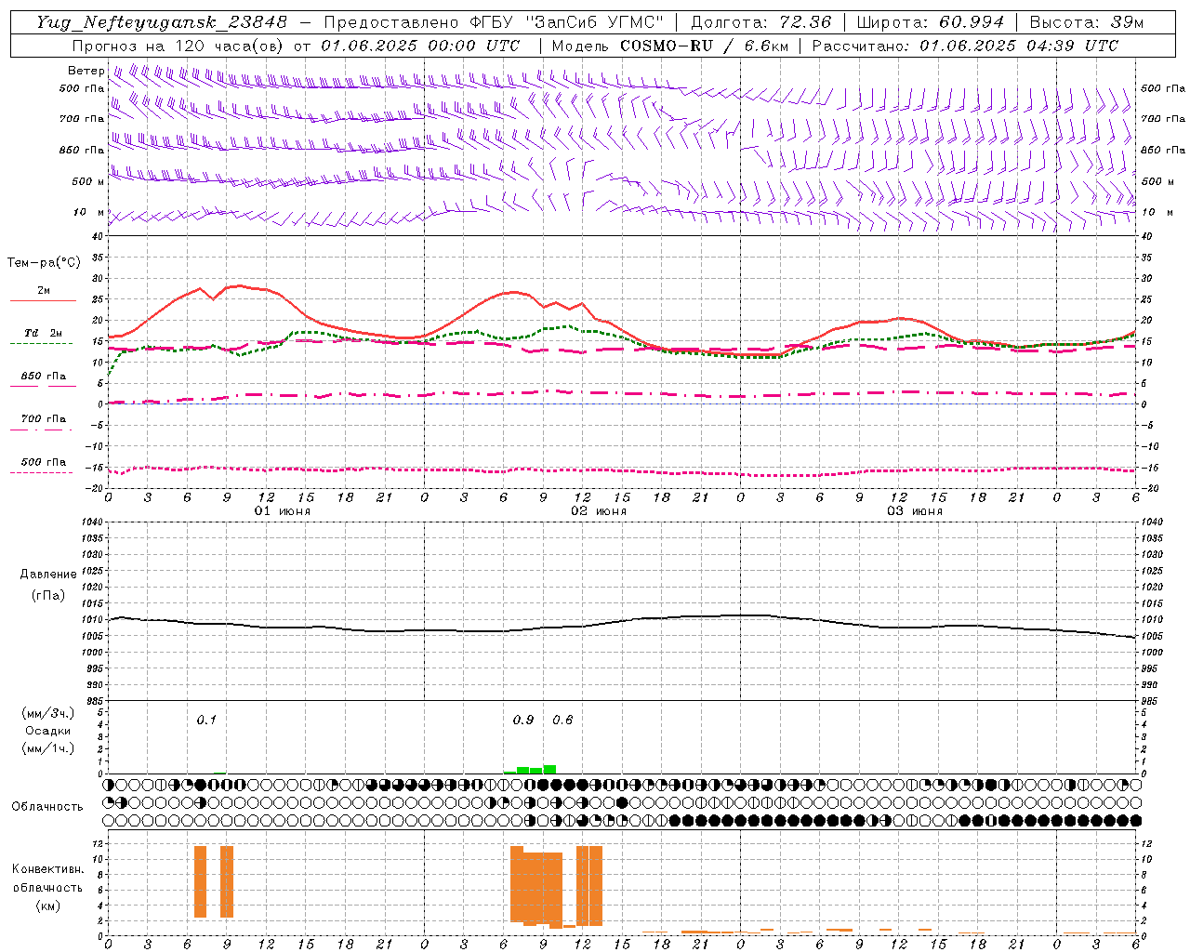Viewport: 1190px width, 952px height.
Task: Click the 0.1 precipitation amount value
Action: (206, 720)
